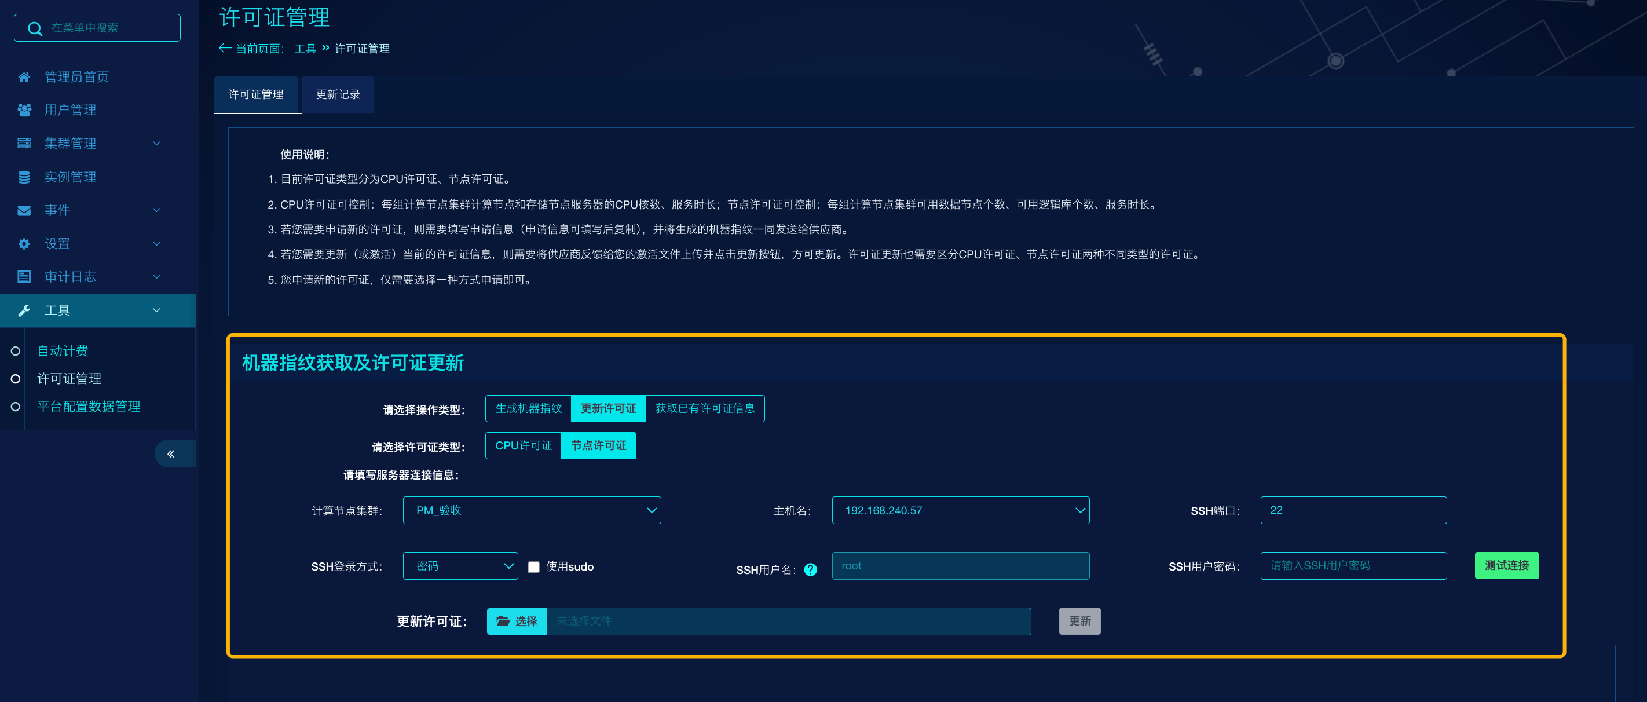Viewport: 1647px width, 702px height.
Task: Select 生成机器指纹 operation type
Action: point(528,408)
